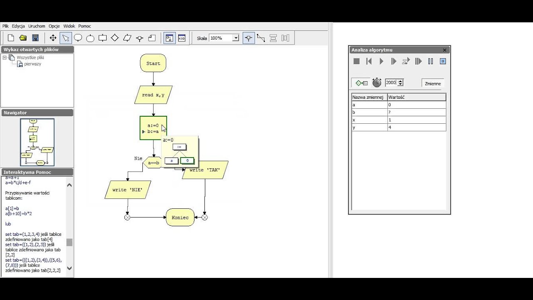Click the help panel scroll up arrow

click(70, 185)
